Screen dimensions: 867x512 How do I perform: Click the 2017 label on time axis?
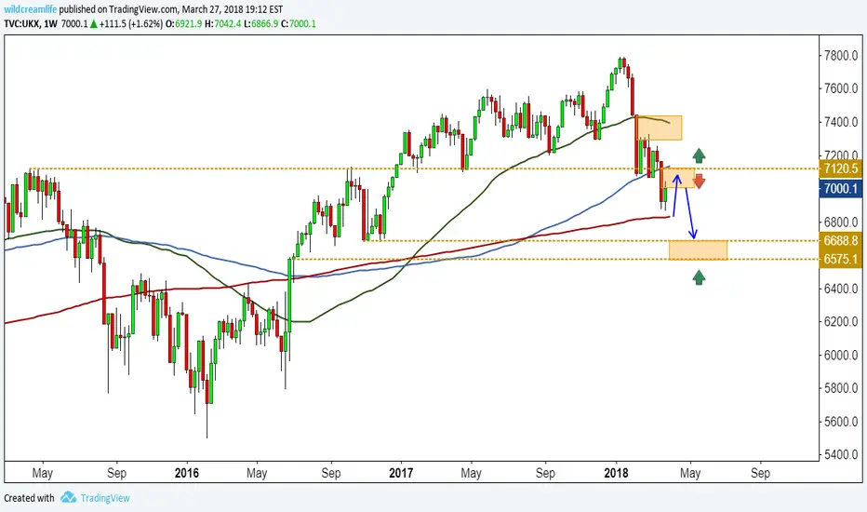[x=401, y=473]
